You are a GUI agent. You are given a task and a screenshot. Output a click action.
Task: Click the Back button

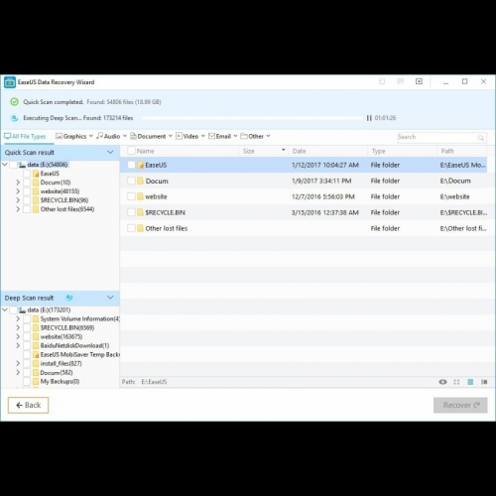click(28, 405)
